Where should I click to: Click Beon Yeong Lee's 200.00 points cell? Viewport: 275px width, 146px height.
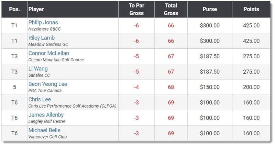pyautogui.click(x=251, y=87)
